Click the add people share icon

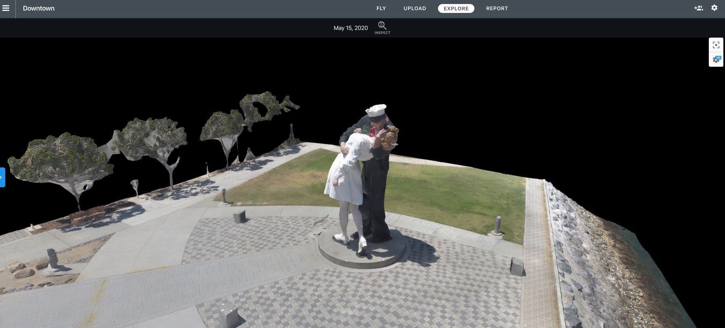(698, 8)
